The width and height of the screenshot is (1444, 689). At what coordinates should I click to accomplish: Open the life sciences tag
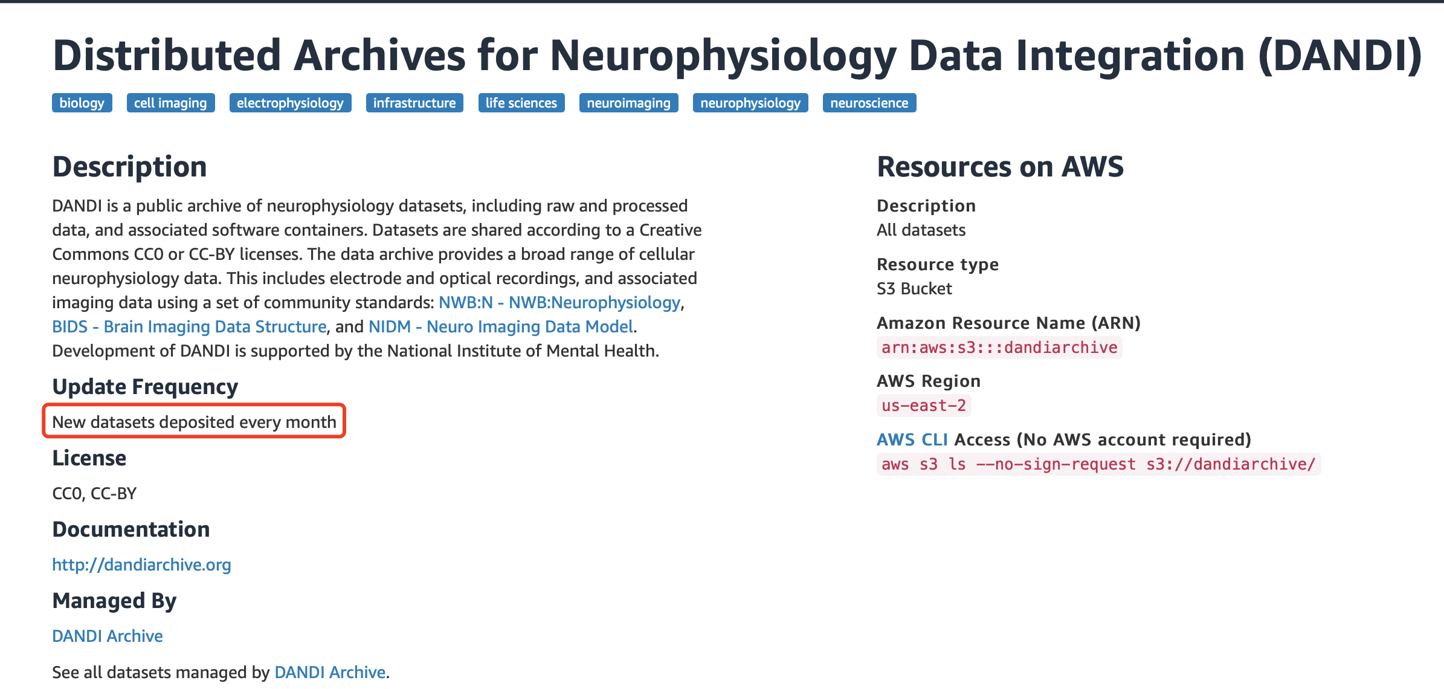tap(521, 103)
